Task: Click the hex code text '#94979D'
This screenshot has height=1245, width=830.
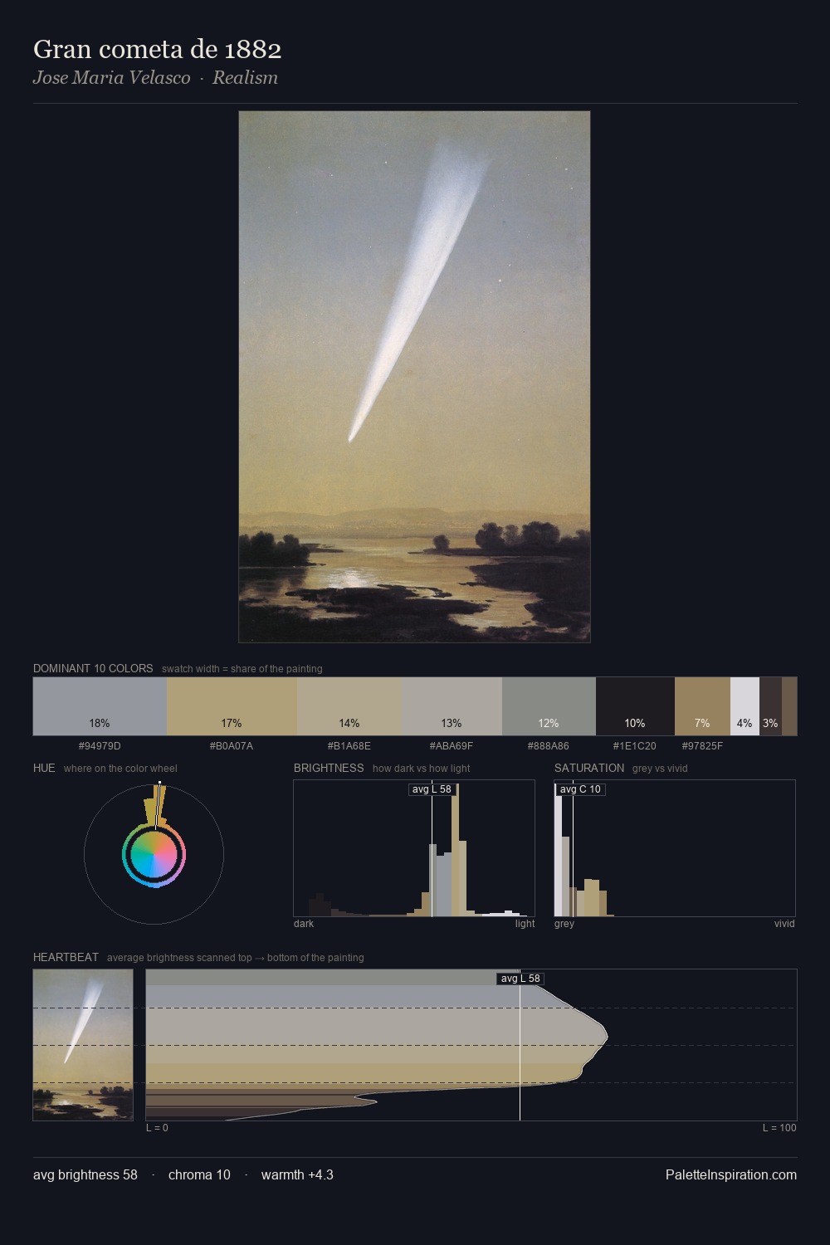Action: tap(100, 746)
